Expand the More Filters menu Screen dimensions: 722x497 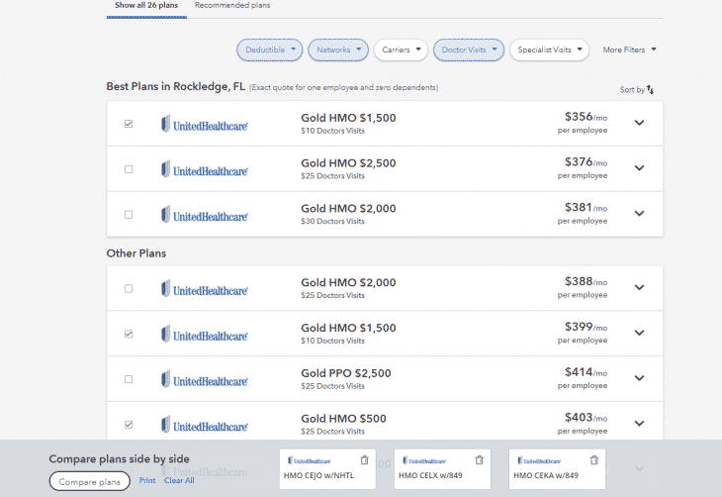[629, 50]
